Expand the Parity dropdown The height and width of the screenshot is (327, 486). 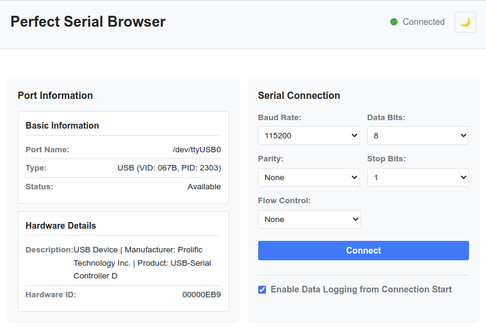click(x=308, y=178)
